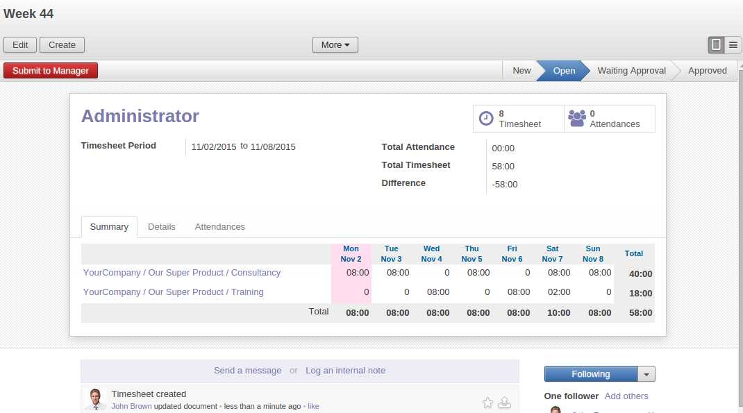Open the More dropdown menu

(x=335, y=45)
